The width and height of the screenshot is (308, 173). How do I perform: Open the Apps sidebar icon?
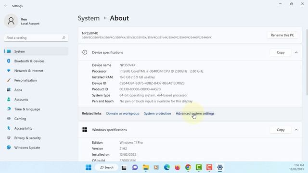point(9,90)
